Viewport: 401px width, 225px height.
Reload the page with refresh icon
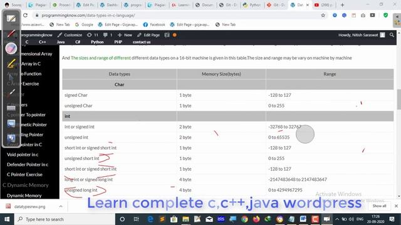pos(25,15)
